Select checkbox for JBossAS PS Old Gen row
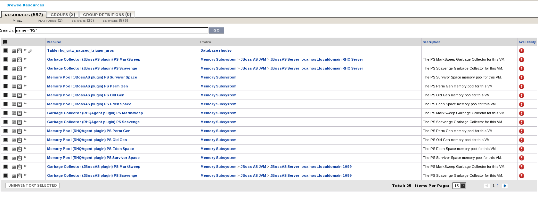 point(5,95)
